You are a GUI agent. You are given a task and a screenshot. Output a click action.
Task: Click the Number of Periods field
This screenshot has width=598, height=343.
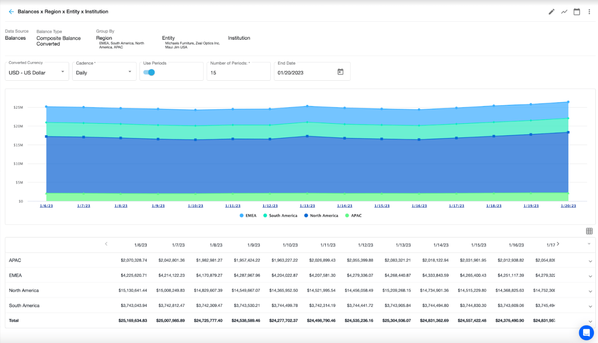click(x=238, y=72)
